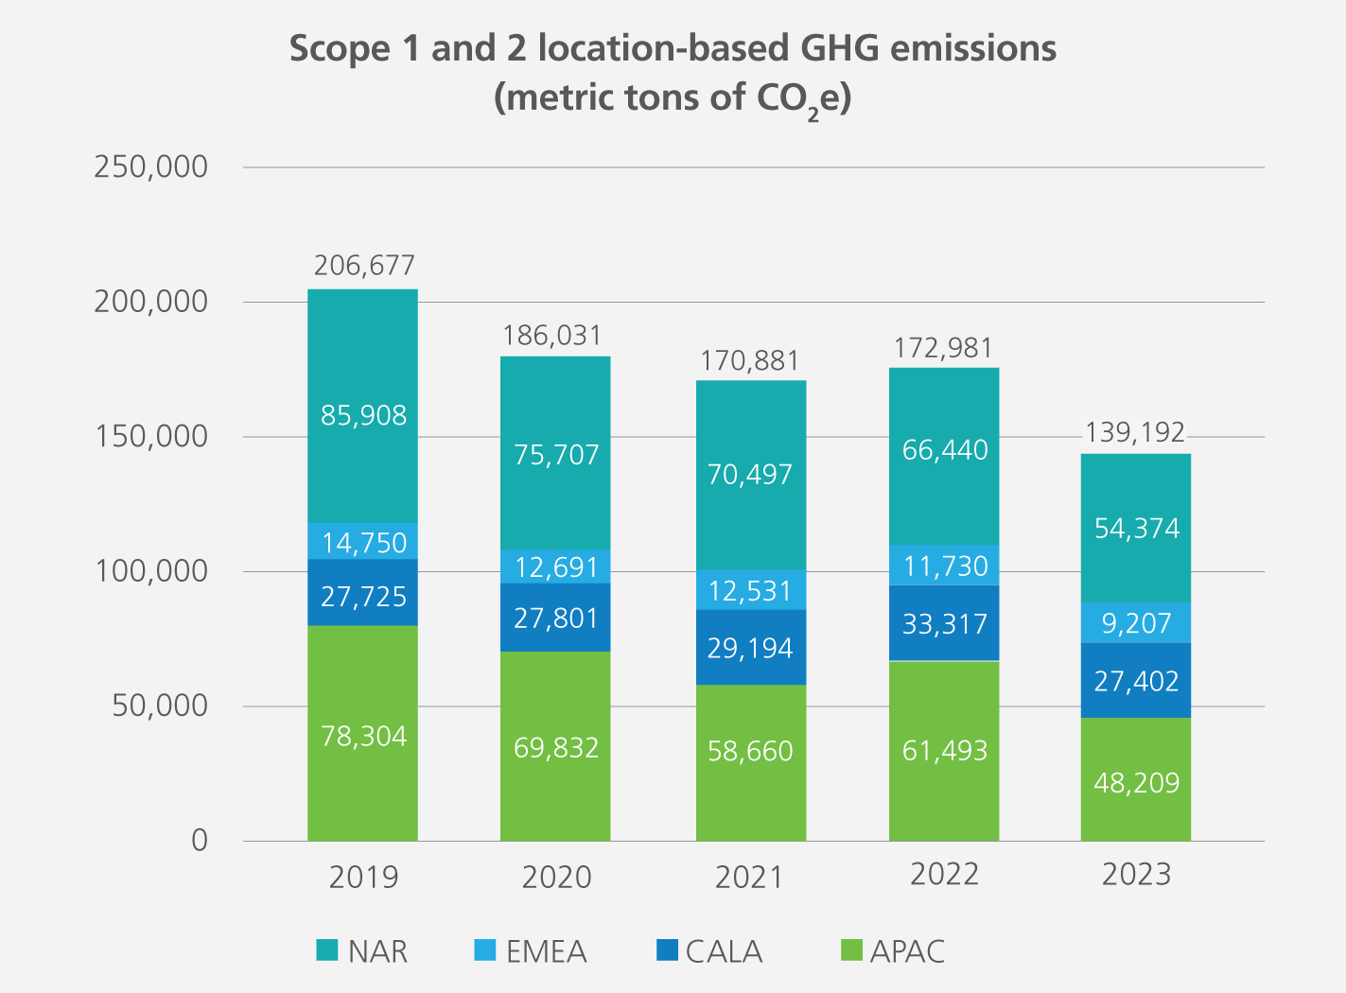The image size is (1346, 993).
Task: Click the 2021 total label 170,881
Action: point(749,360)
